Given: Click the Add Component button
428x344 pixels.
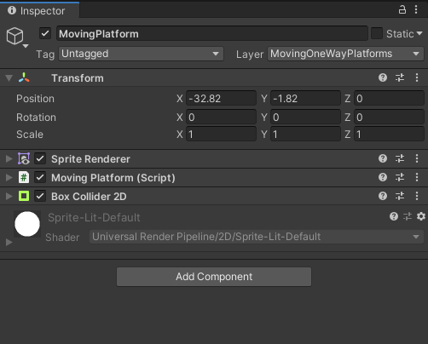Looking at the screenshot, I should (x=214, y=277).
